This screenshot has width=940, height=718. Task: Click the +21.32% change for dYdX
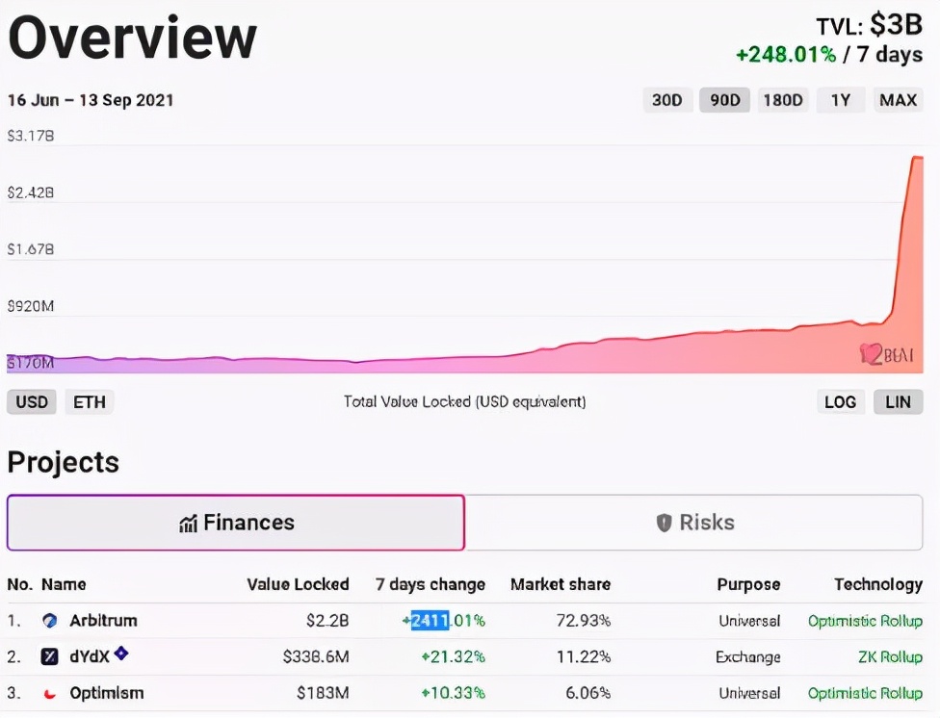point(454,656)
